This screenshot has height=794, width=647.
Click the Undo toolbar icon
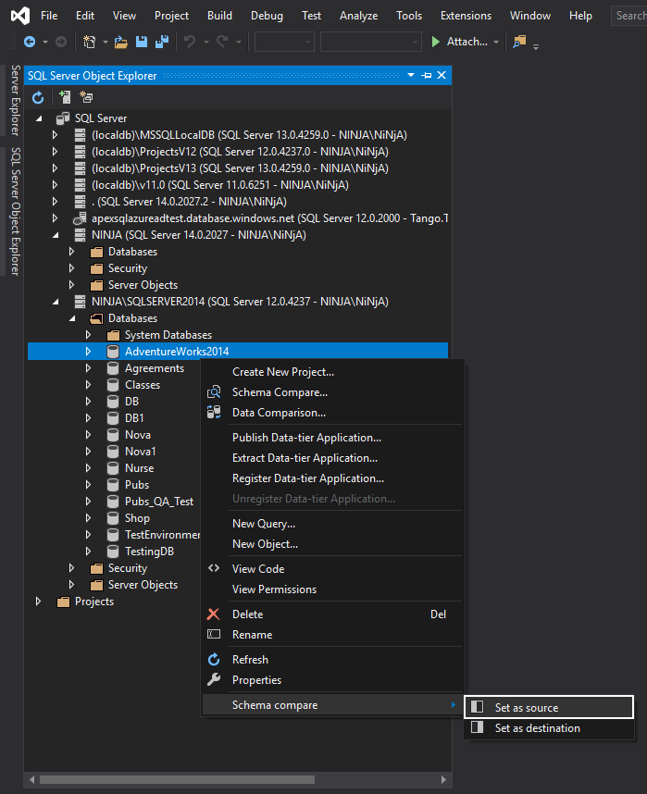pyautogui.click(x=190, y=42)
